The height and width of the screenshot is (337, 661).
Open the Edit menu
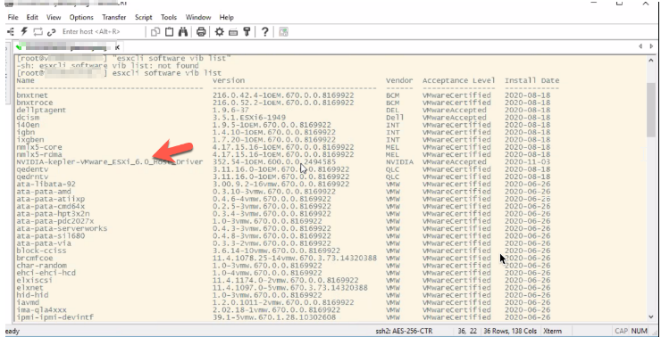click(x=32, y=17)
